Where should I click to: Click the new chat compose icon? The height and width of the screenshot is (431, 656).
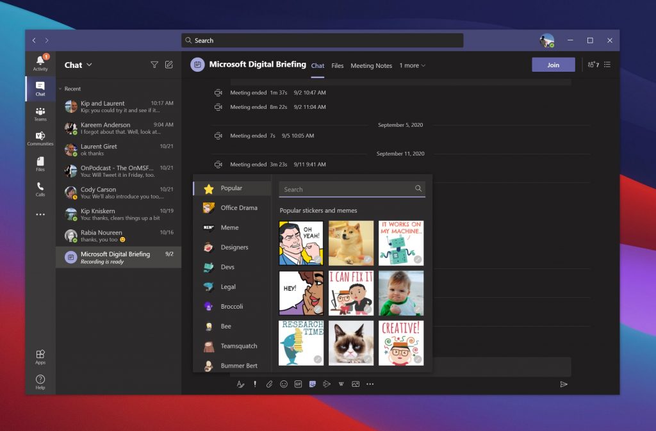169,65
